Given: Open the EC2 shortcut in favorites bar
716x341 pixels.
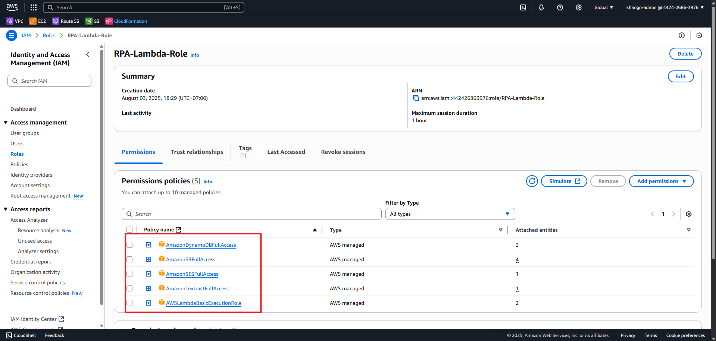Looking at the screenshot, I should tap(38, 21).
